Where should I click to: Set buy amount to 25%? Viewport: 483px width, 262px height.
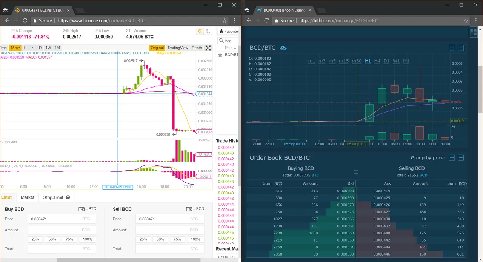(x=35, y=239)
